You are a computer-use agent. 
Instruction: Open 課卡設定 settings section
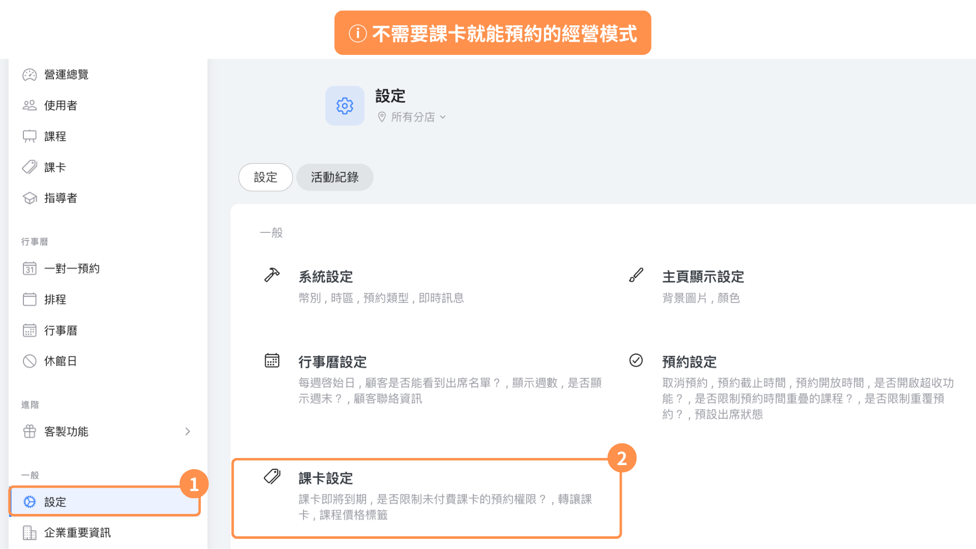[426, 498]
